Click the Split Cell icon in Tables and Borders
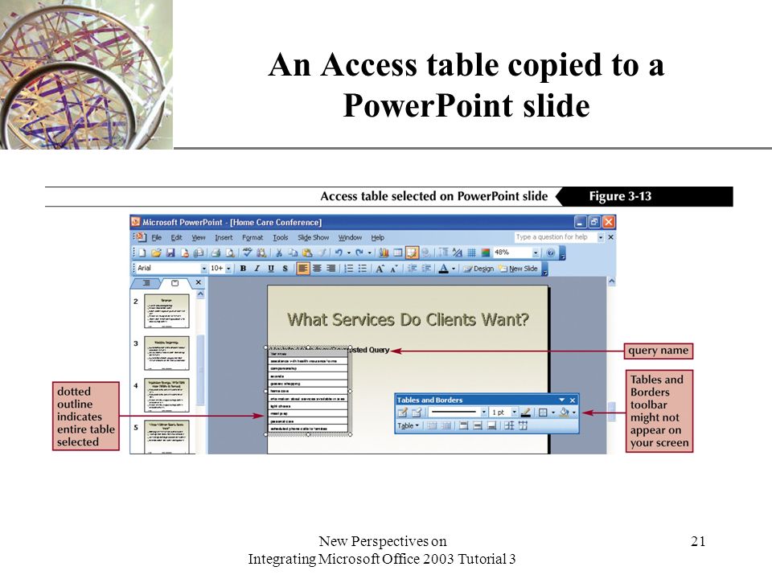 pos(446,425)
